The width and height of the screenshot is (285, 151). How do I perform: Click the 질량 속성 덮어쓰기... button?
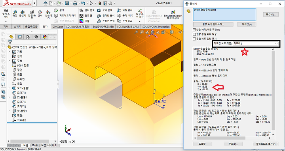(213, 24)
